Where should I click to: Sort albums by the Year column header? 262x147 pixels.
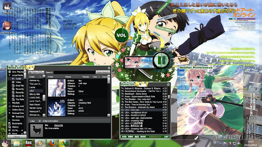click(x=96, y=77)
